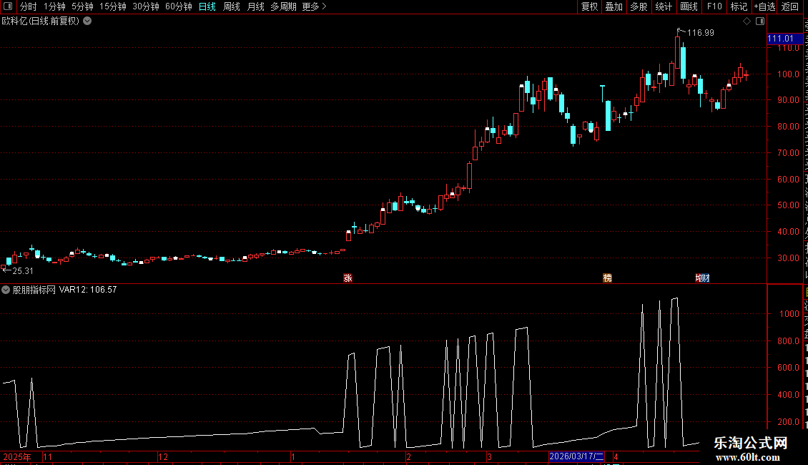Viewport: 808px width, 465px height.
Task: Click the 标记 mark button
Action: pos(739,6)
